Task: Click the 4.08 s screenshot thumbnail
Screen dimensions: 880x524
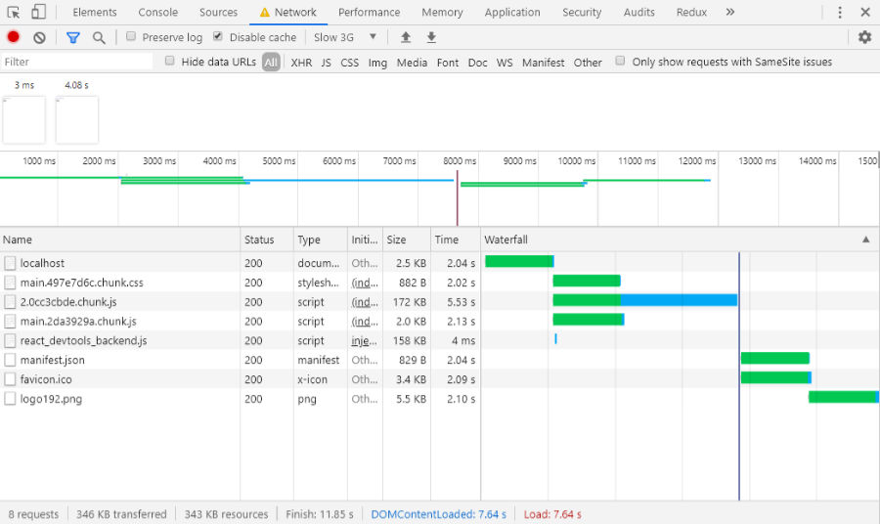Action: (x=77, y=119)
